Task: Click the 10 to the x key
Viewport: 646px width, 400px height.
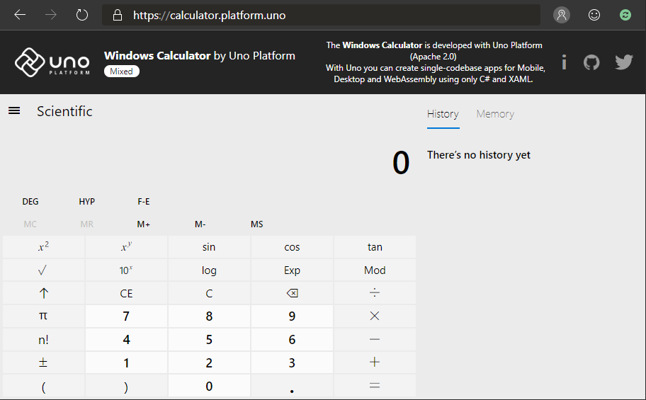Action: tap(126, 270)
